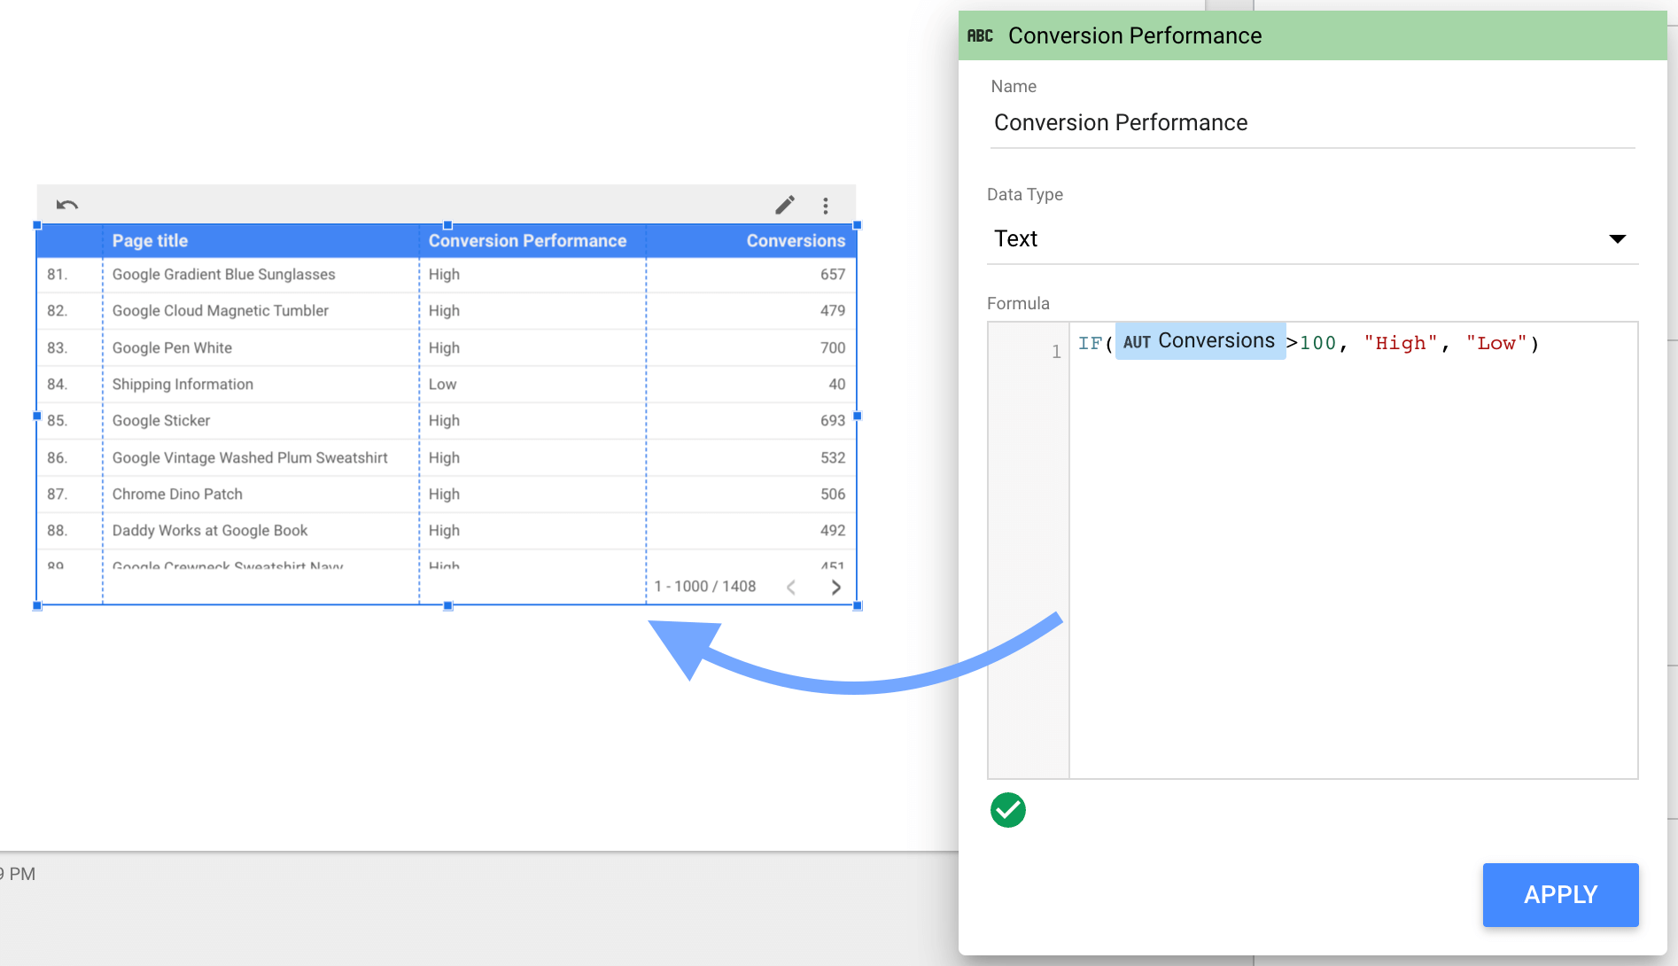1678x966 pixels.
Task: Sort by the Page title column header
Action: point(150,241)
